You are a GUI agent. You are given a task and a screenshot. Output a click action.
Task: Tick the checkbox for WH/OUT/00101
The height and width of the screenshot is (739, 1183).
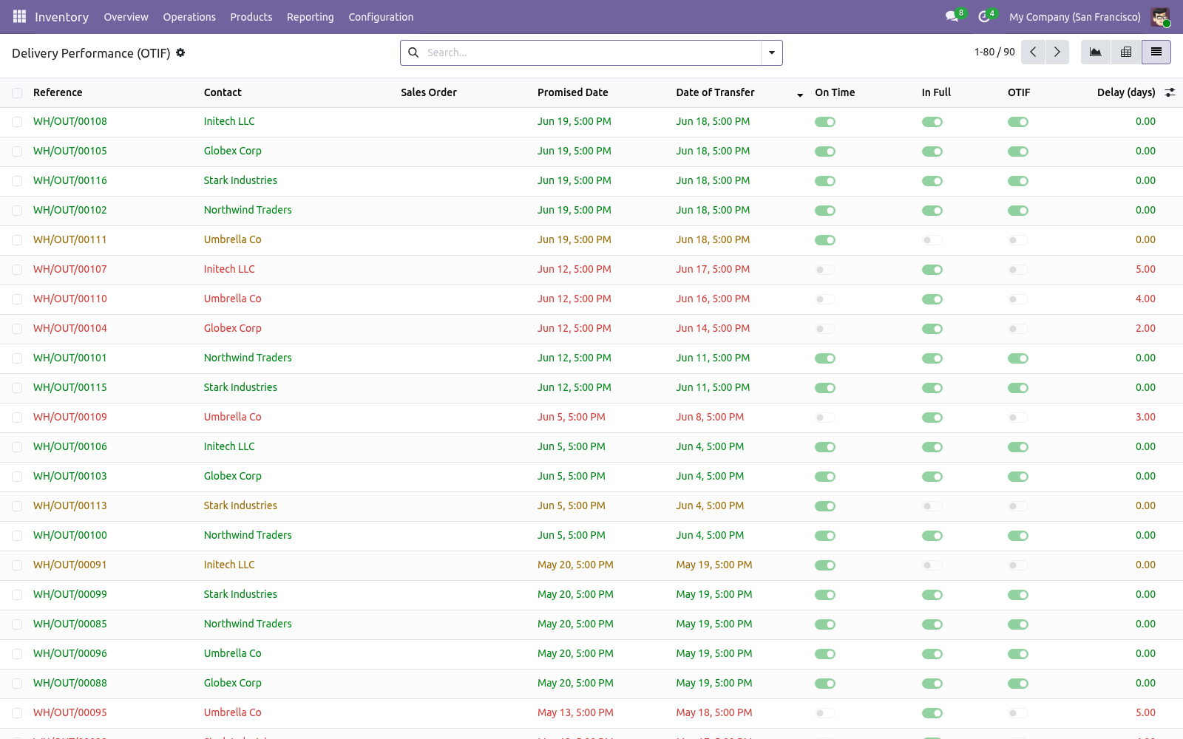coord(17,358)
